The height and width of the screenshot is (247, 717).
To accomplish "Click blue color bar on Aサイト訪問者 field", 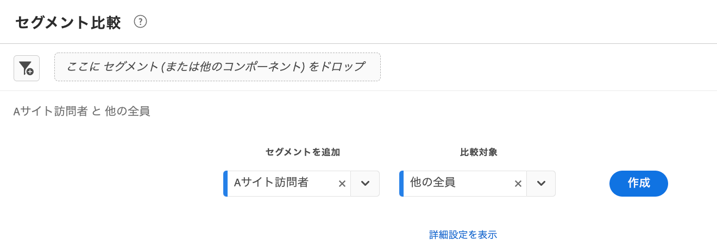I will pos(225,184).
